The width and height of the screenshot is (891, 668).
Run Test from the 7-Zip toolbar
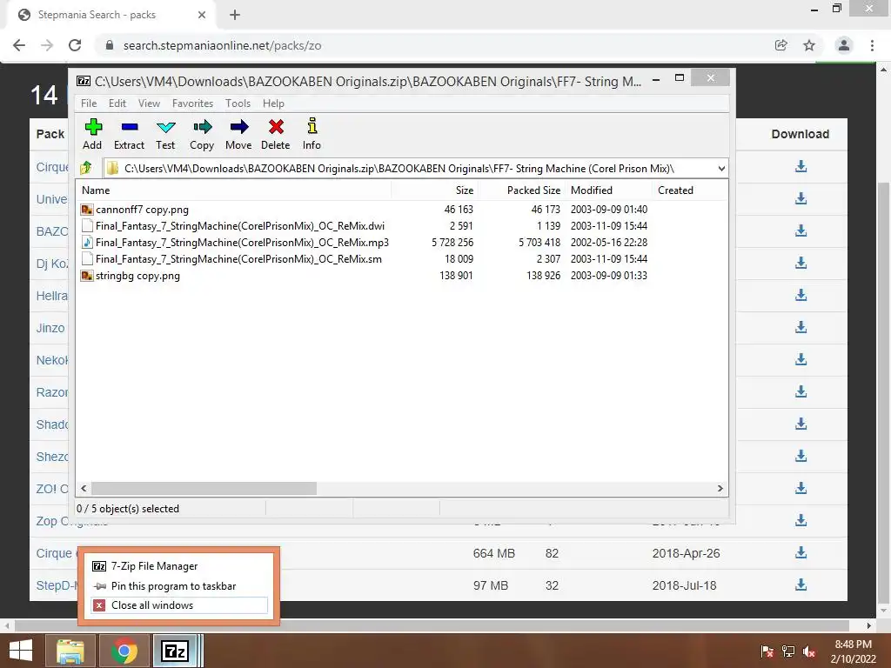pos(165,135)
